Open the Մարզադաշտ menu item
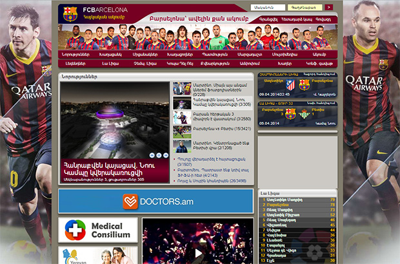Image resolution: width=400 pixels, height=264 pixels. [250, 55]
